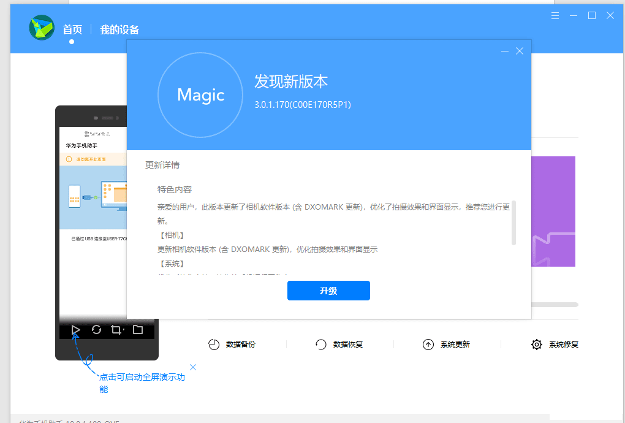The width and height of the screenshot is (625, 423).
Task: Click the HiSuite bird logo icon
Action: (42, 28)
